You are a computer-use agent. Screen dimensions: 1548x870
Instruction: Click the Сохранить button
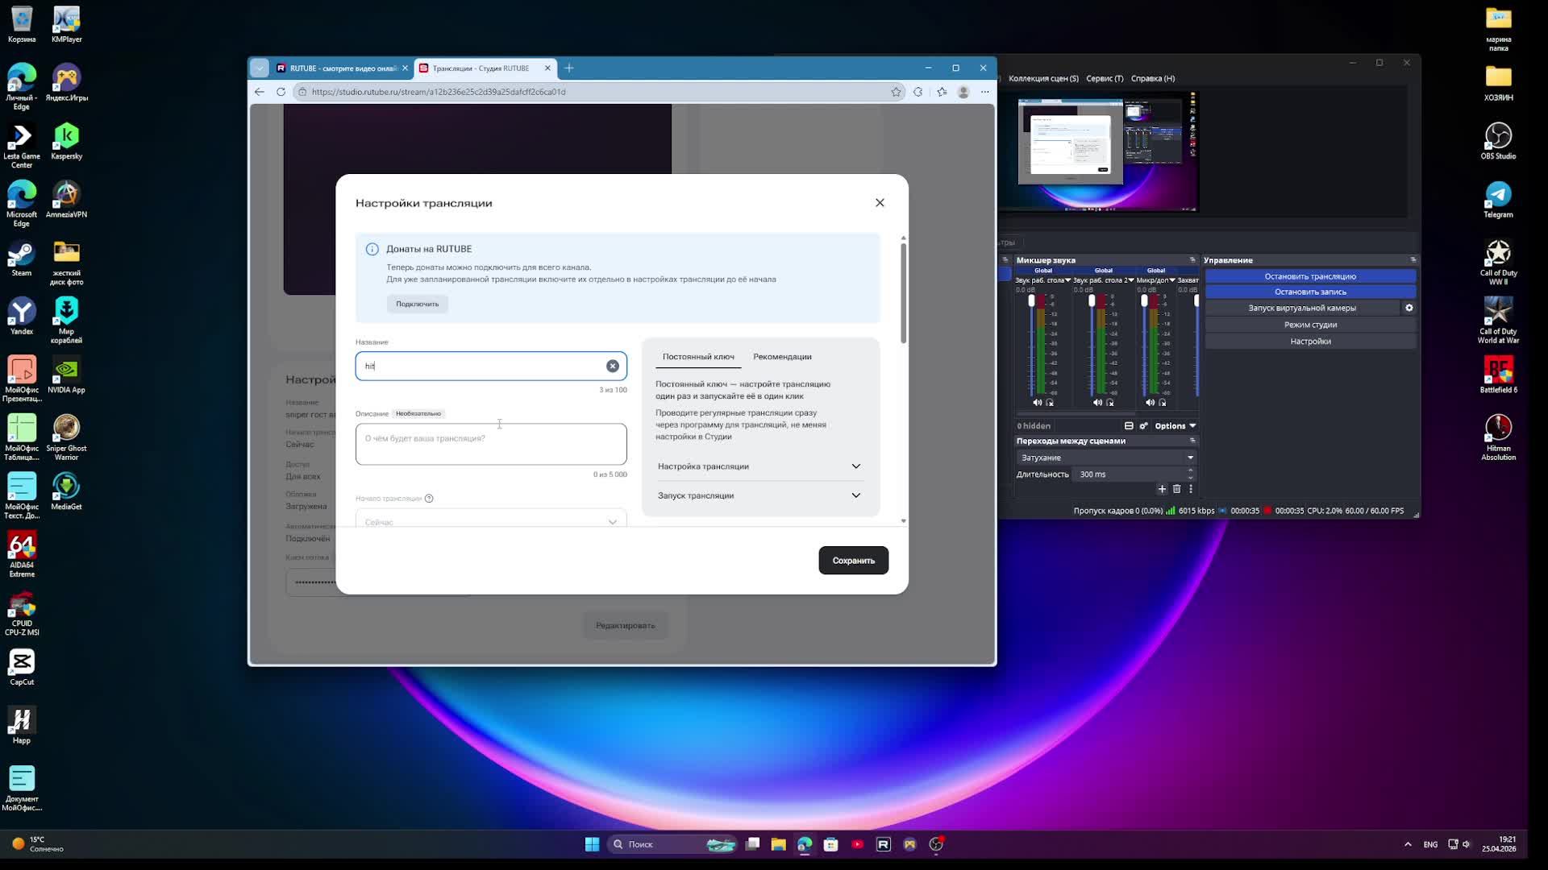pos(853,561)
